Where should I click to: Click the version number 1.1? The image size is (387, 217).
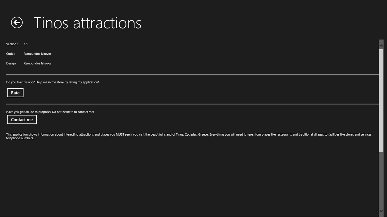pyautogui.click(x=26, y=44)
